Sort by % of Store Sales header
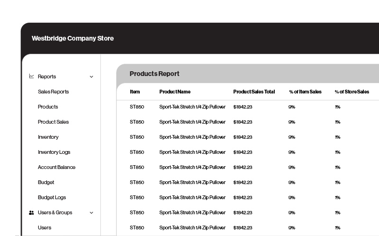Viewport: 379px width, 236px height. coord(352,92)
